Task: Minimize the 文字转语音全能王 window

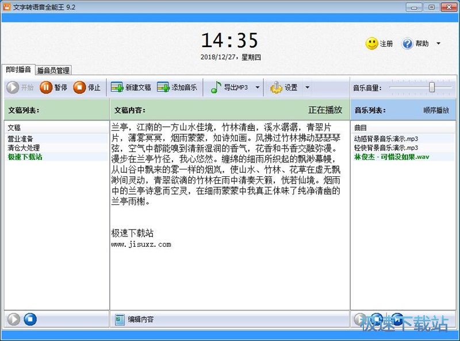Action: [414, 7]
